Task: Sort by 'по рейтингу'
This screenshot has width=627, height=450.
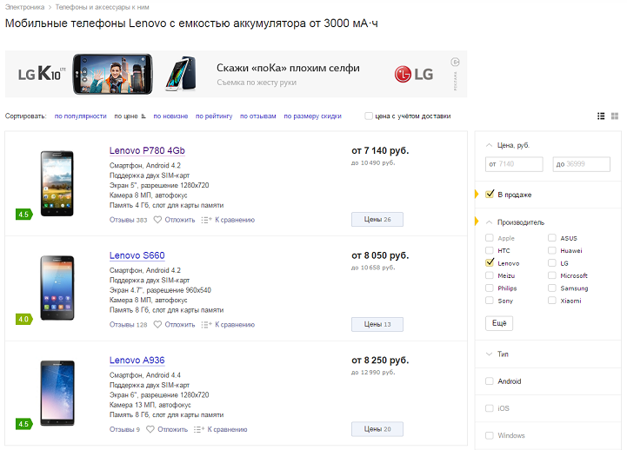Action: click(214, 116)
